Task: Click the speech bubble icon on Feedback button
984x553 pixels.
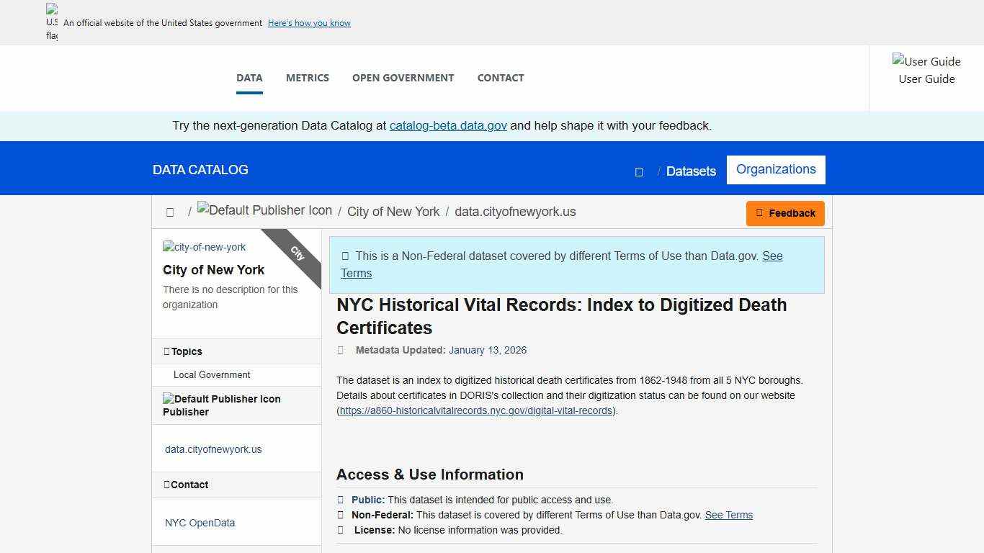Action: click(x=759, y=213)
